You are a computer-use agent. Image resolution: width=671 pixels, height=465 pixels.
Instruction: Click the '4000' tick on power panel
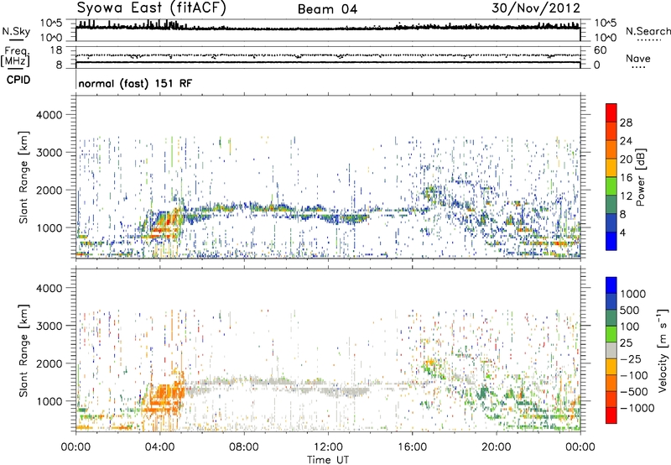click(x=49, y=115)
